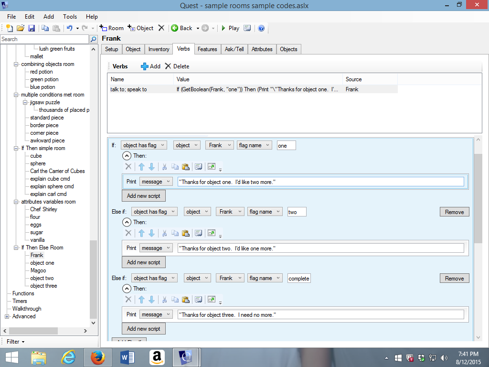Move script up in first Then block
The width and height of the screenshot is (489, 367).
coord(141,167)
